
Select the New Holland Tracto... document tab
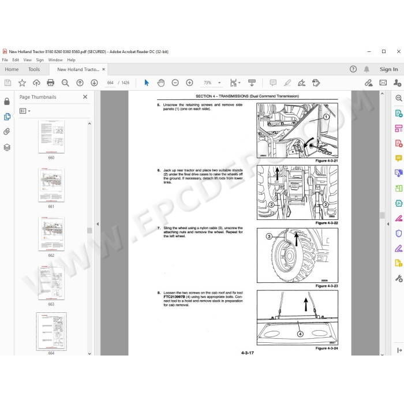(78, 69)
